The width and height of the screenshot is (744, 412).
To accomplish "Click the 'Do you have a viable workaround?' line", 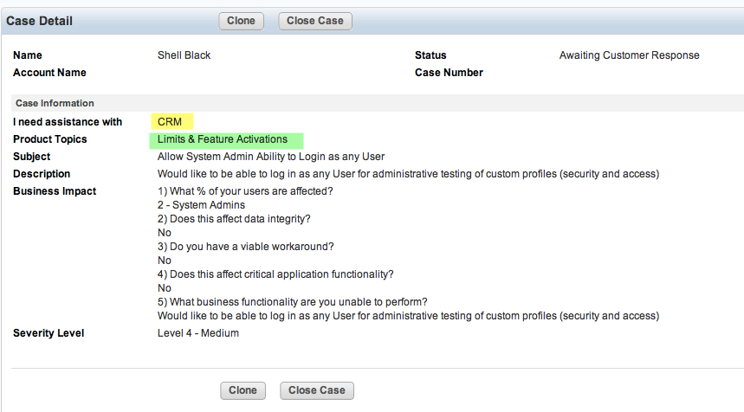I will click(246, 247).
